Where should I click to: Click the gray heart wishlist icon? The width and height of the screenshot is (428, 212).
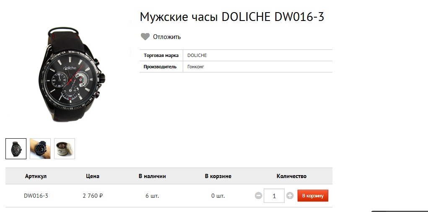(145, 37)
